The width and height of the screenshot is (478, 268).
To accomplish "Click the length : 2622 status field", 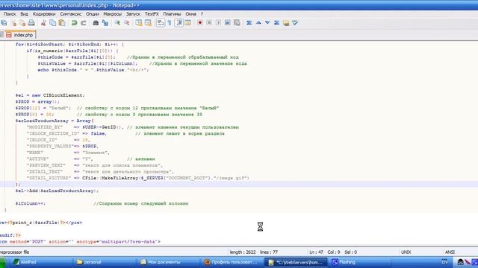I will [x=243, y=252].
